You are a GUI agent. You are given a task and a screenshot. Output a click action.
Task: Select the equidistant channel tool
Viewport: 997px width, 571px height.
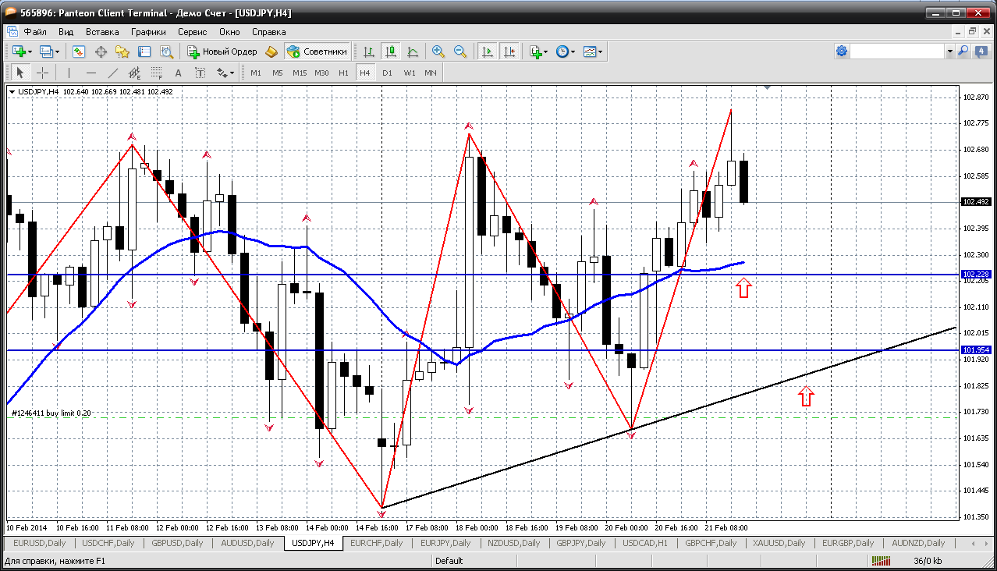pos(135,73)
